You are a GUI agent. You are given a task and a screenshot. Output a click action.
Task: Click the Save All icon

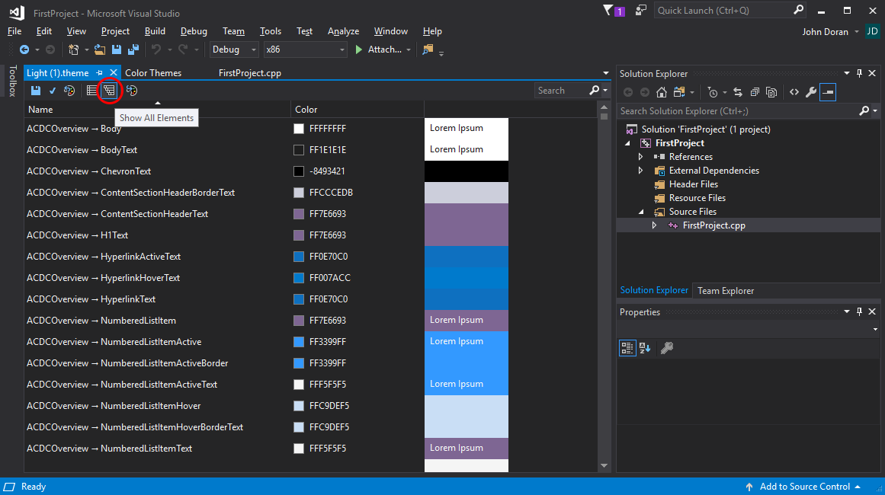click(133, 49)
